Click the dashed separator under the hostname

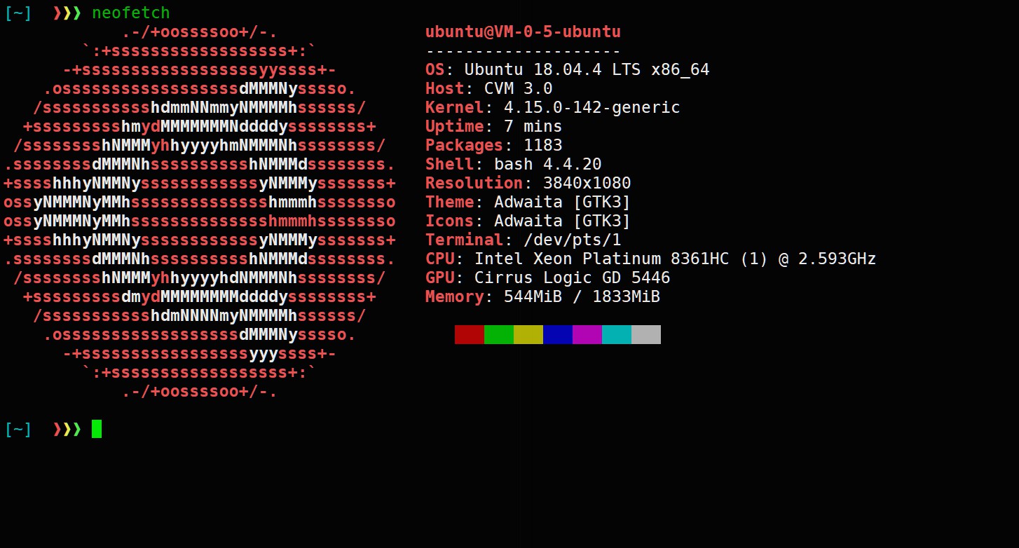tap(523, 51)
